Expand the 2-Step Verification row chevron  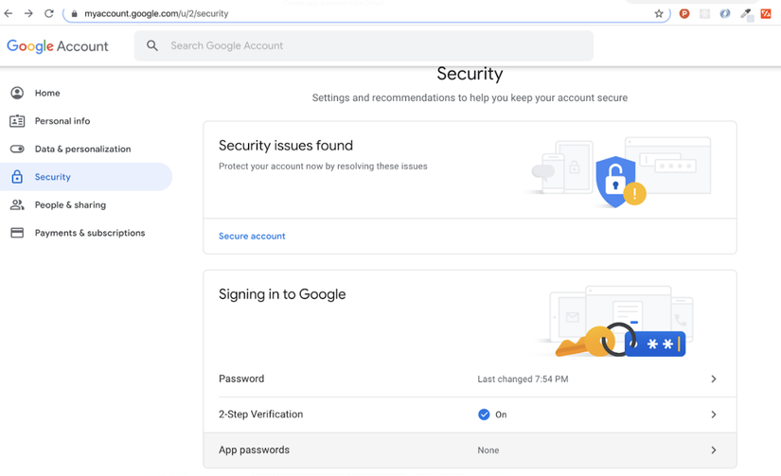pos(714,414)
